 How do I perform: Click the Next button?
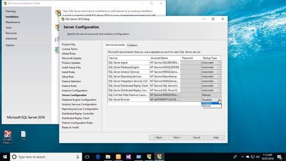(x=177, y=137)
